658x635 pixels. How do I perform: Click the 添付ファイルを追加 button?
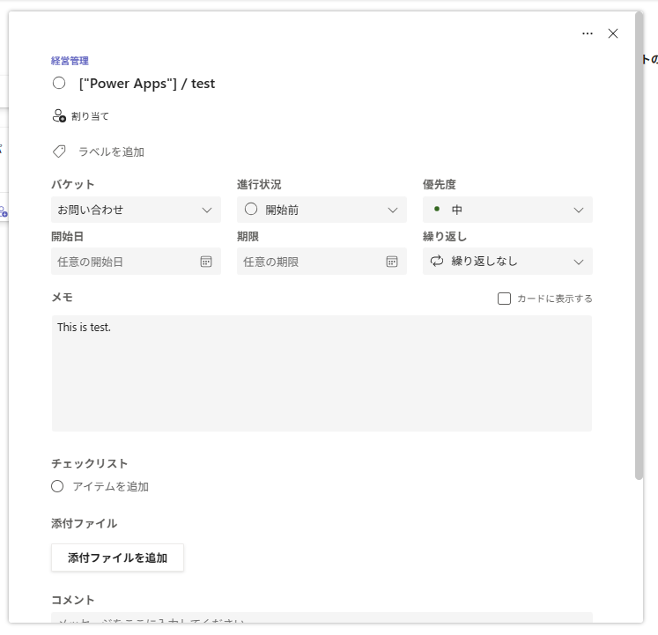117,557
